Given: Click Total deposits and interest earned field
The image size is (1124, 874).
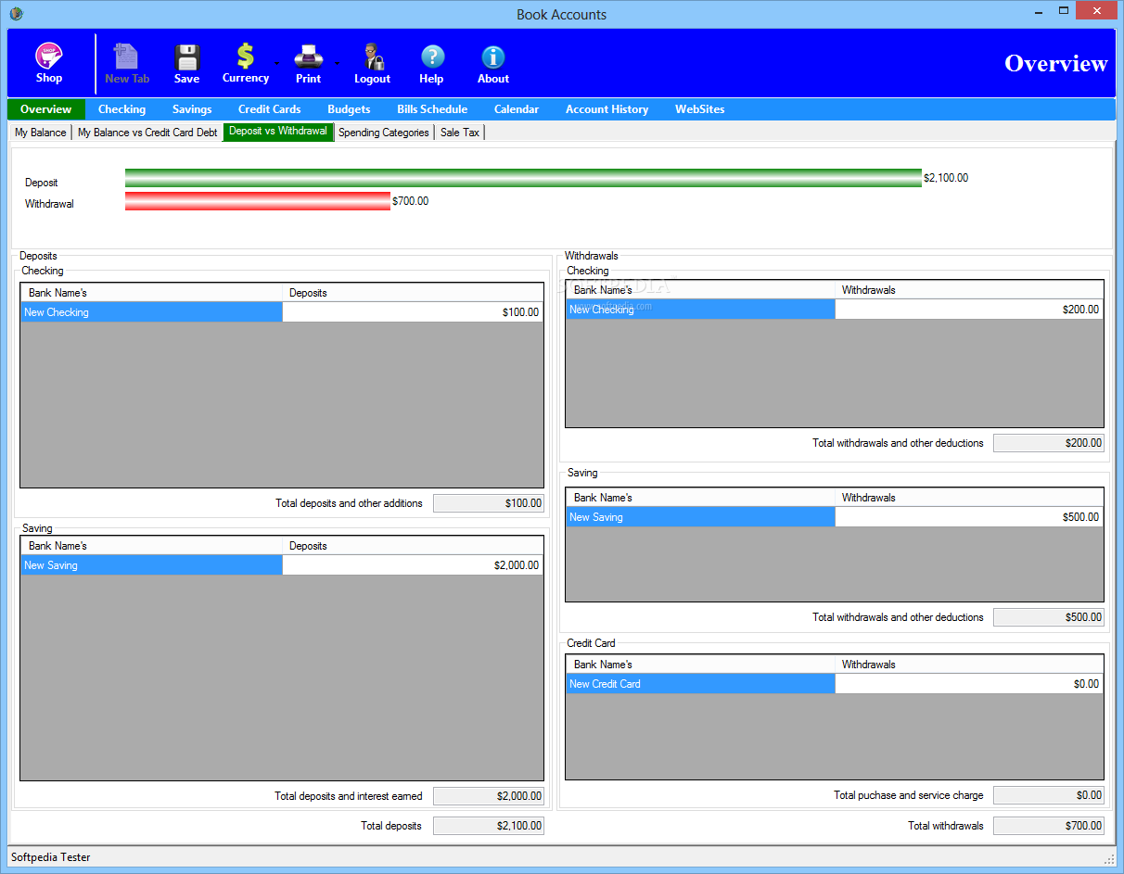Looking at the screenshot, I should [489, 796].
